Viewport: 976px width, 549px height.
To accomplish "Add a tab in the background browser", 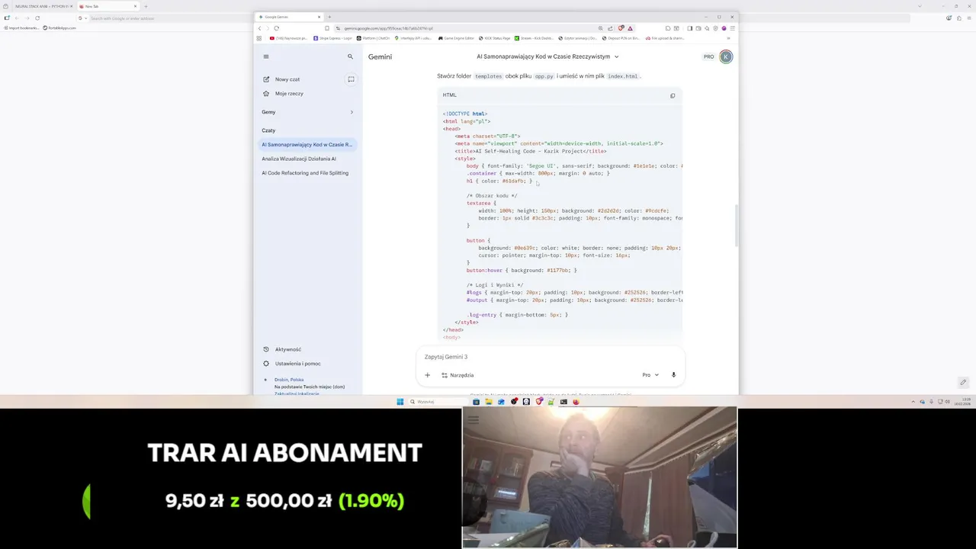I will [x=146, y=6].
